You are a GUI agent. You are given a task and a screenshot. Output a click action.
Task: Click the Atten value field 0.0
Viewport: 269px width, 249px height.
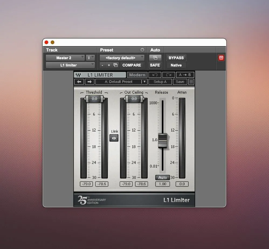(182, 184)
